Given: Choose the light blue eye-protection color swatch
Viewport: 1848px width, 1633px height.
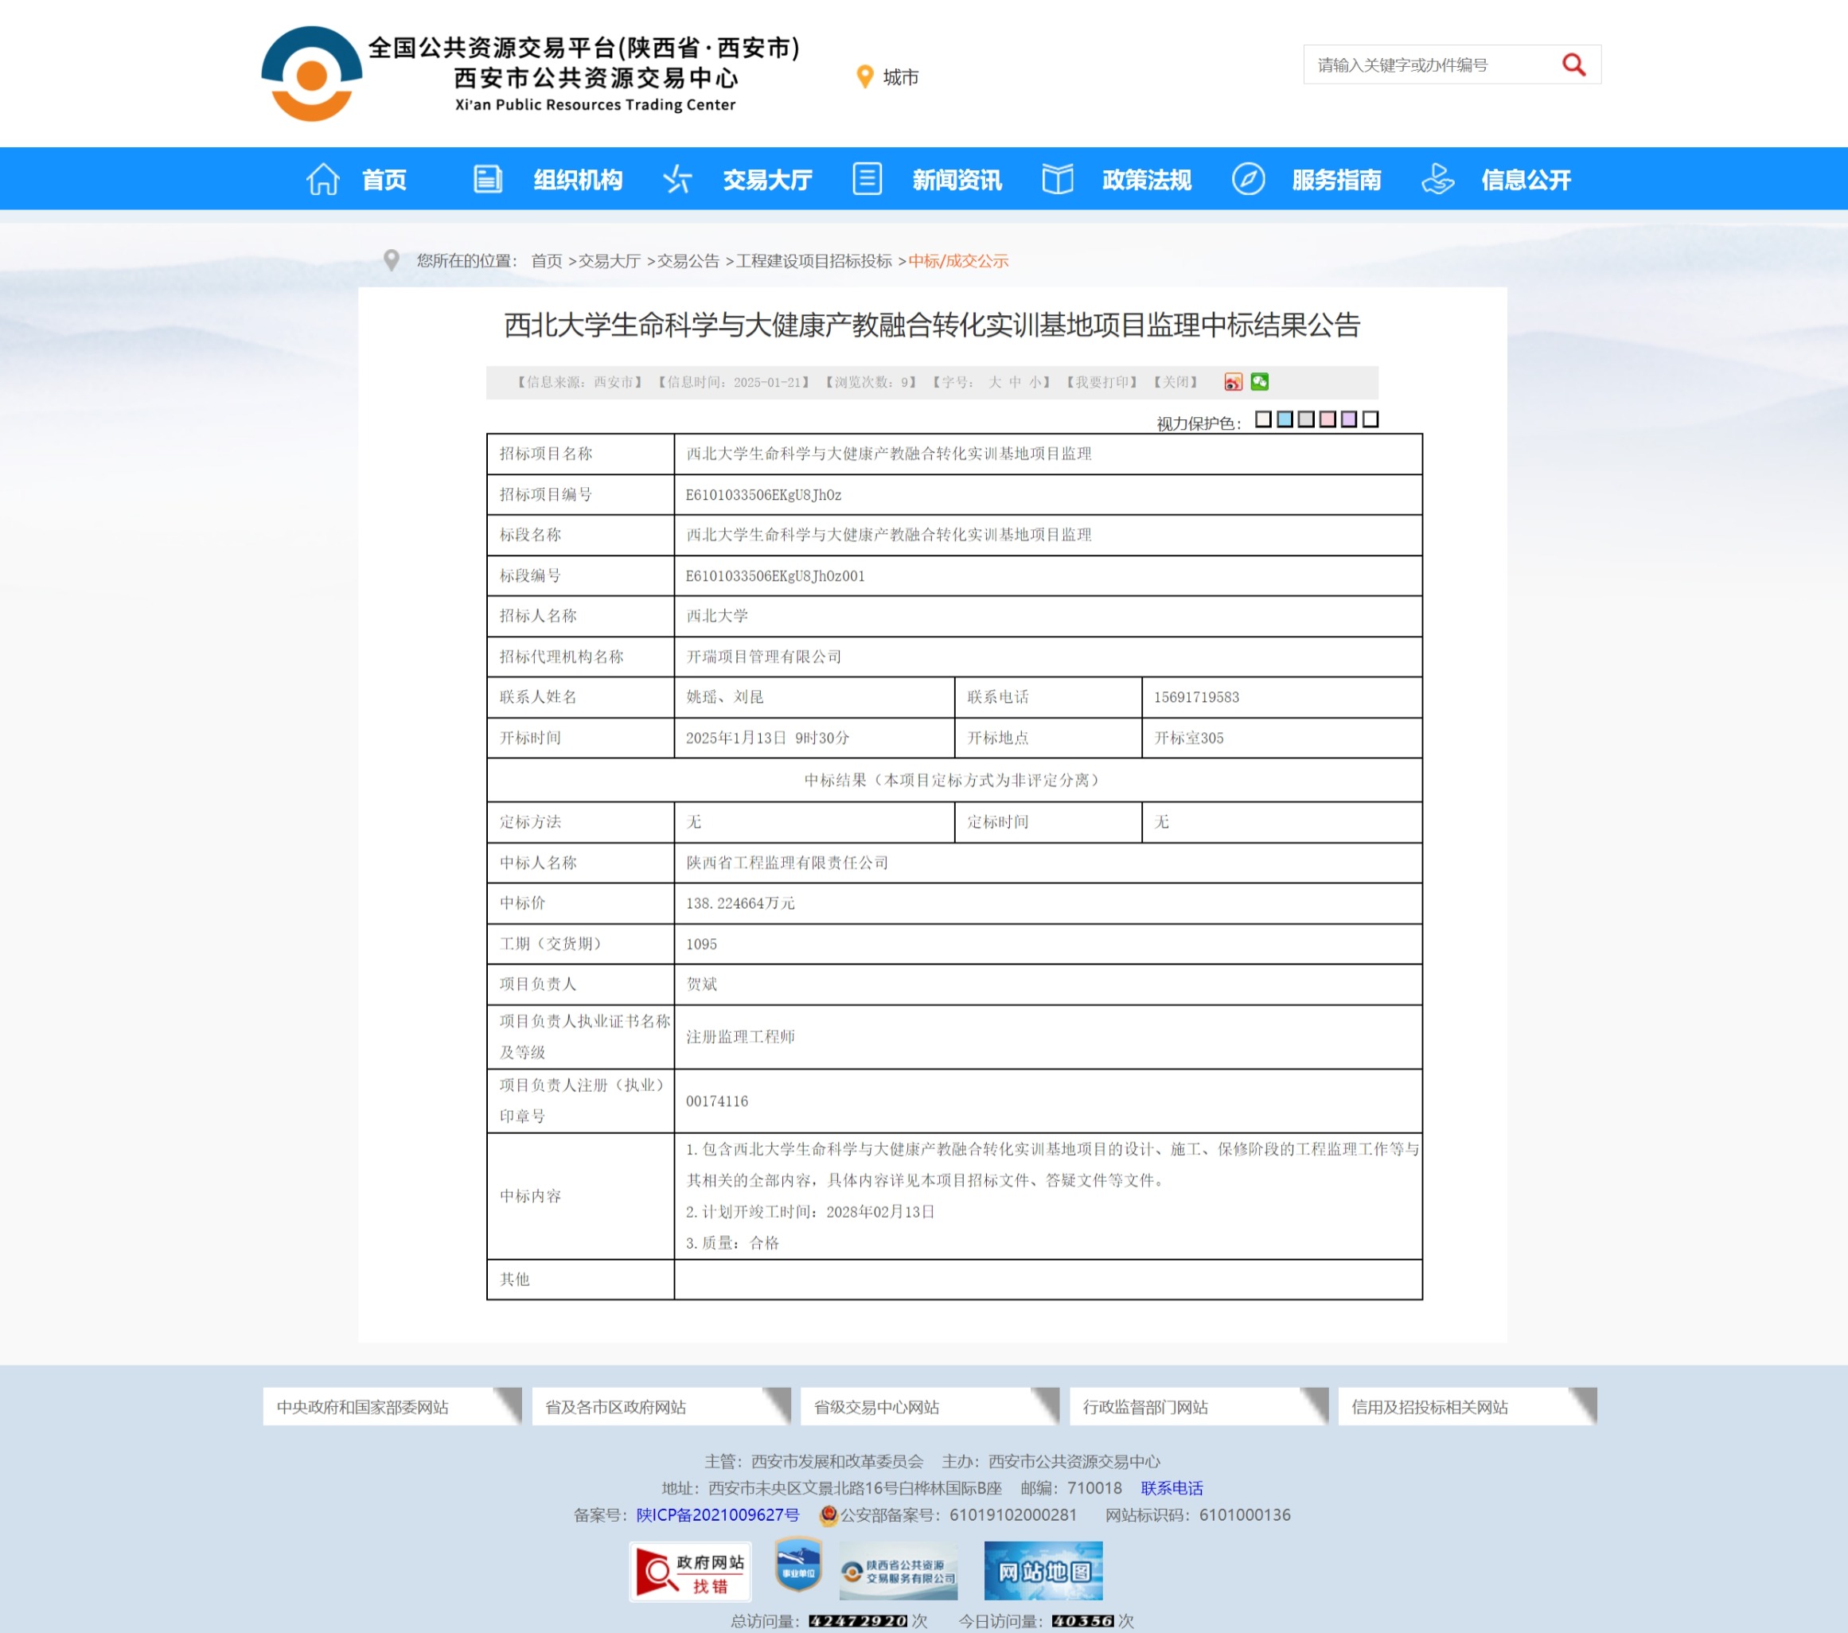Looking at the screenshot, I should coord(1285,419).
